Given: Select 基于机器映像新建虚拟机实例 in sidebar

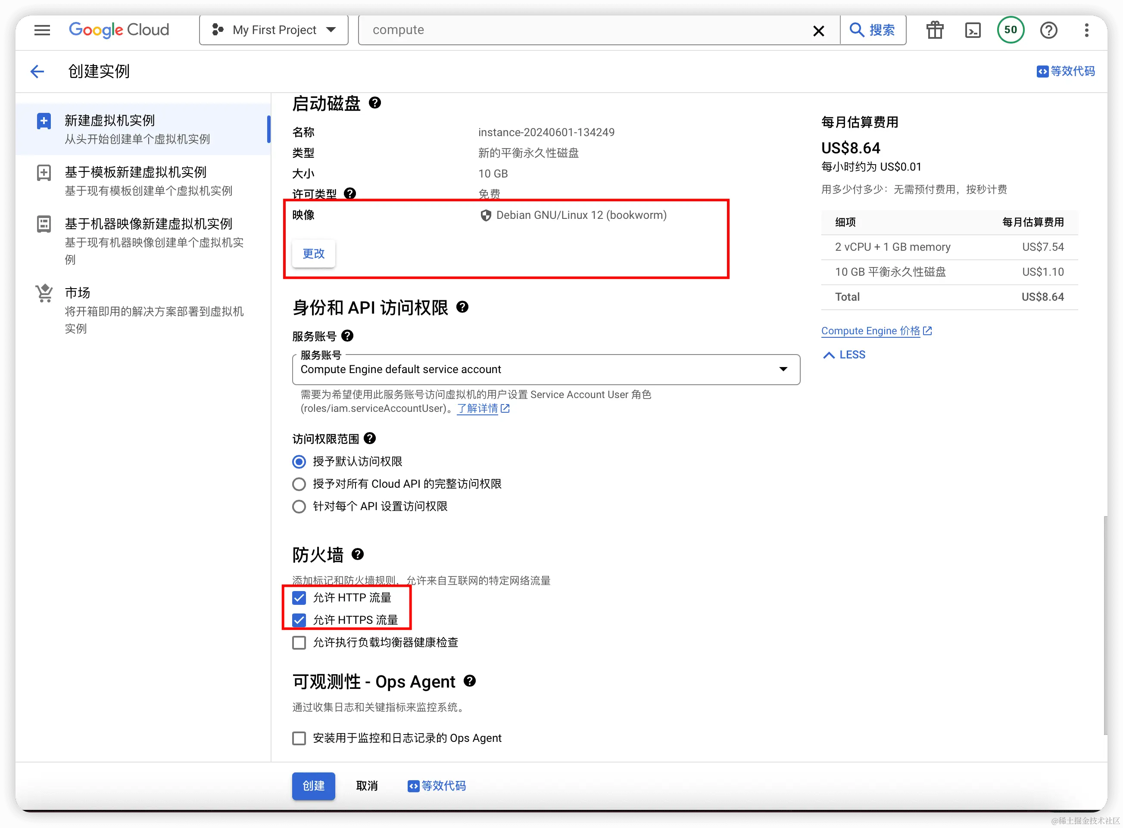Looking at the screenshot, I should [147, 223].
